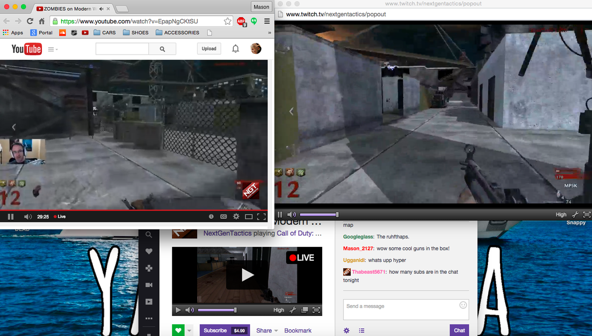Open Twitch sidebar Channels camera icon

(x=149, y=285)
